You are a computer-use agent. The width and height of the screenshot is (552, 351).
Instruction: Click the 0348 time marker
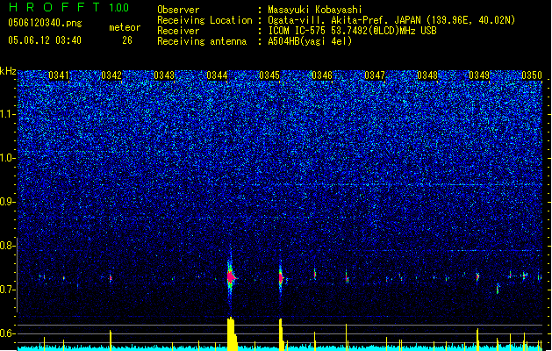[427, 75]
